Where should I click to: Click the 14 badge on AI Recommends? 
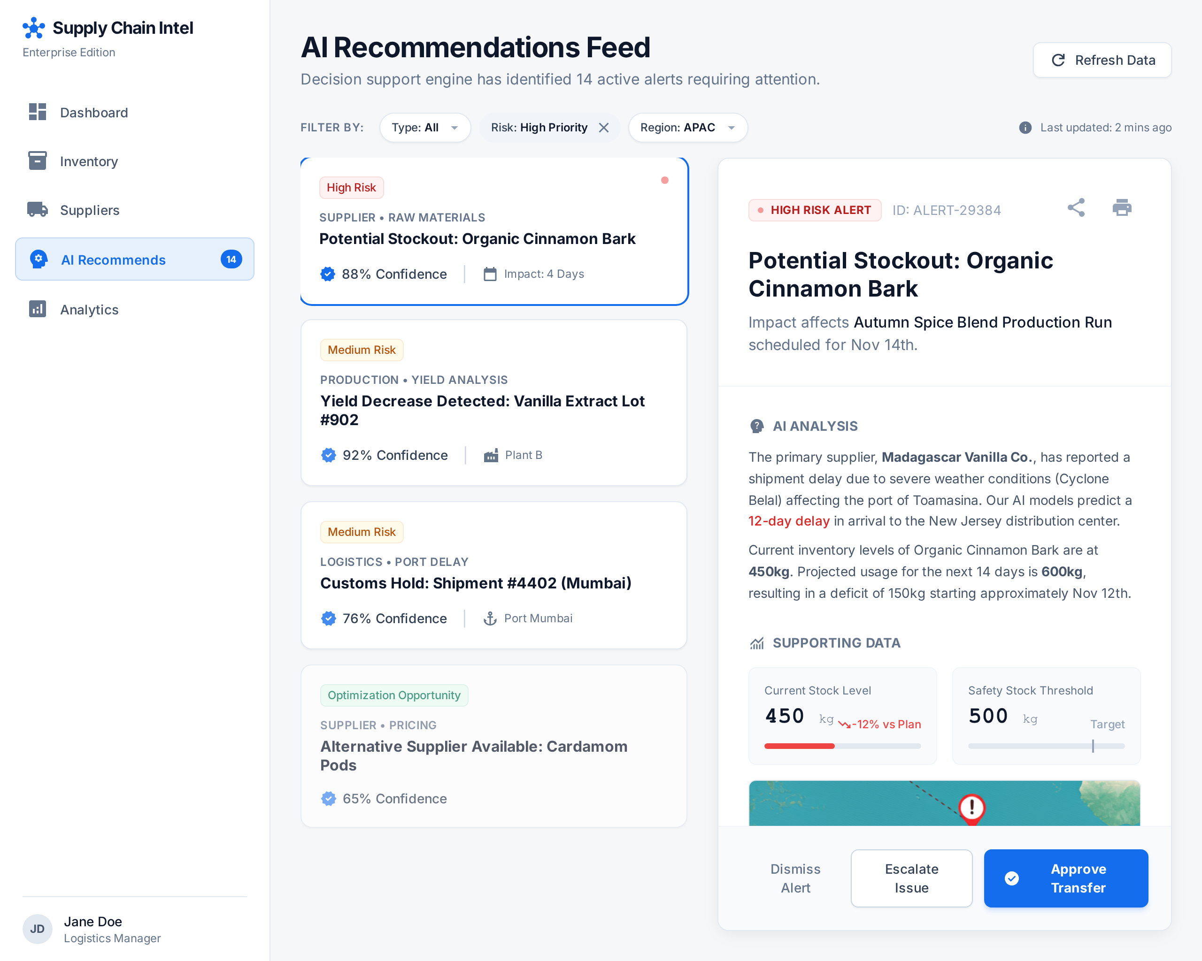(231, 259)
